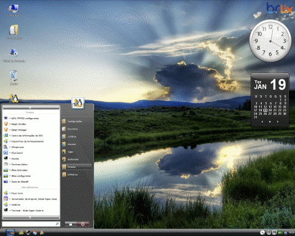
Task: Click the globe browser quick-launch icon
Action: tap(42, 233)
